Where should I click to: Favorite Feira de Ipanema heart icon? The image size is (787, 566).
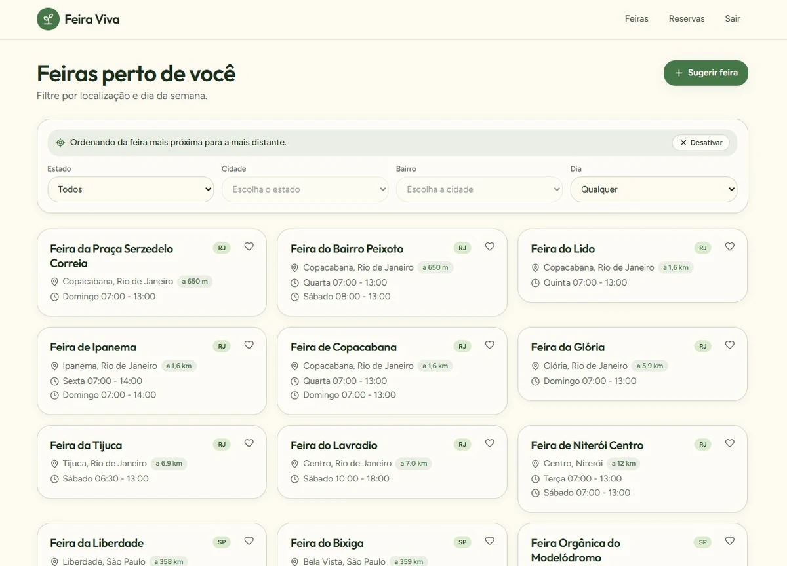coord(249,345)
